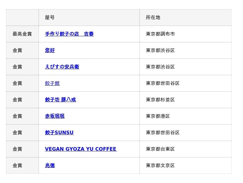Follow the 赤坂珉珉 link
This screenshot has height=183, width=243.
55,116
